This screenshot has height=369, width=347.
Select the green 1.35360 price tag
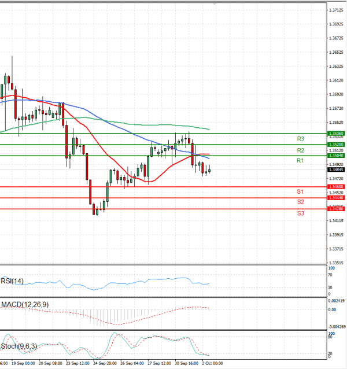[x=336, y=134]
